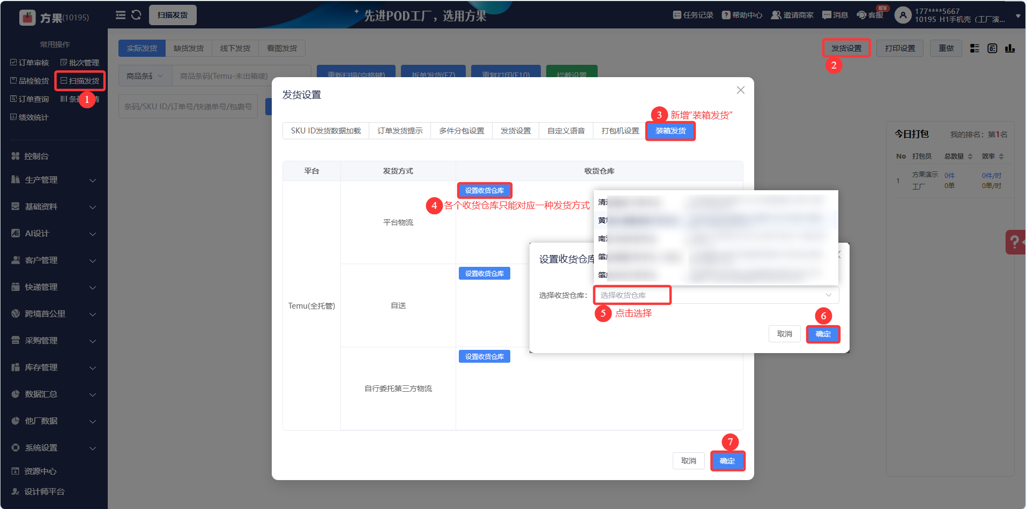The height and width of the screenshot is (509, 1027).
Task: Open 邀请商家 invite merchants
Action: [x=792, y=15]
